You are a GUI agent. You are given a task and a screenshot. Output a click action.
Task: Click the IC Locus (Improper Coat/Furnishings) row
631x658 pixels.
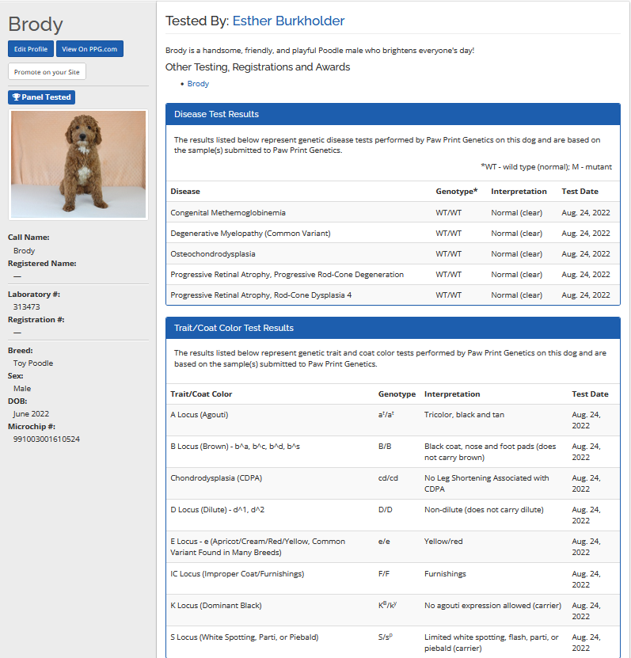pyautogui.click(x=237, y=574)
